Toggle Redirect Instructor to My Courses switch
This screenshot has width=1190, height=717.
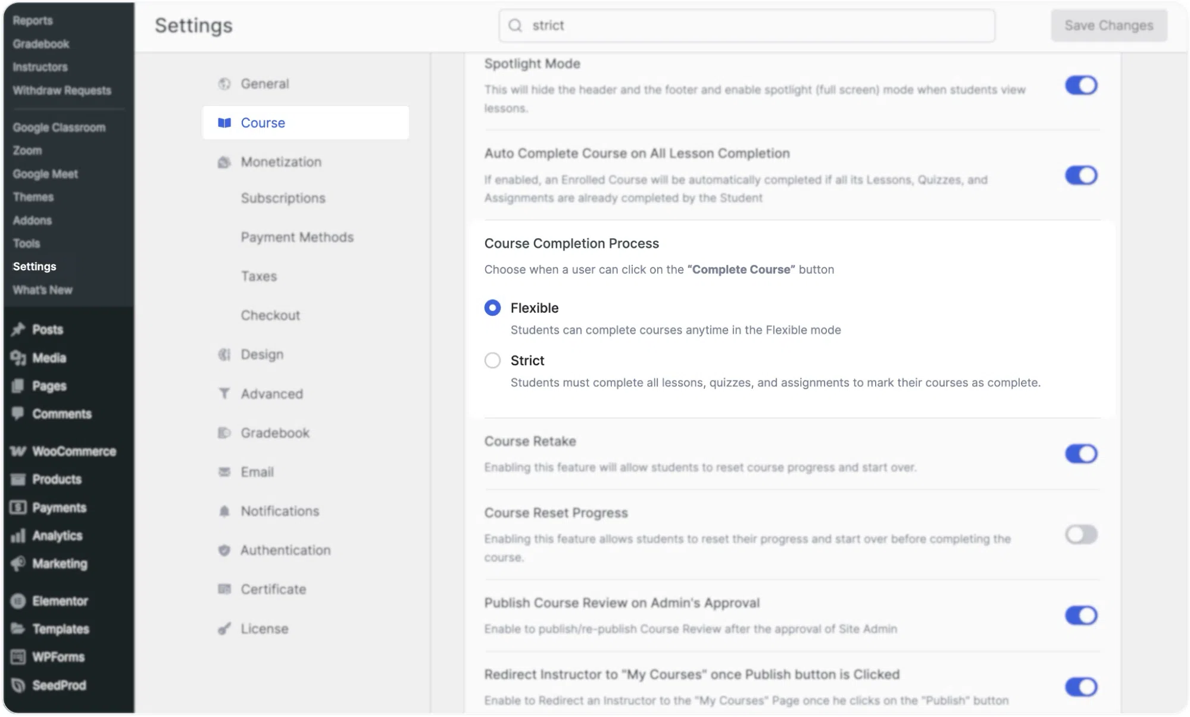point(1081,687)
